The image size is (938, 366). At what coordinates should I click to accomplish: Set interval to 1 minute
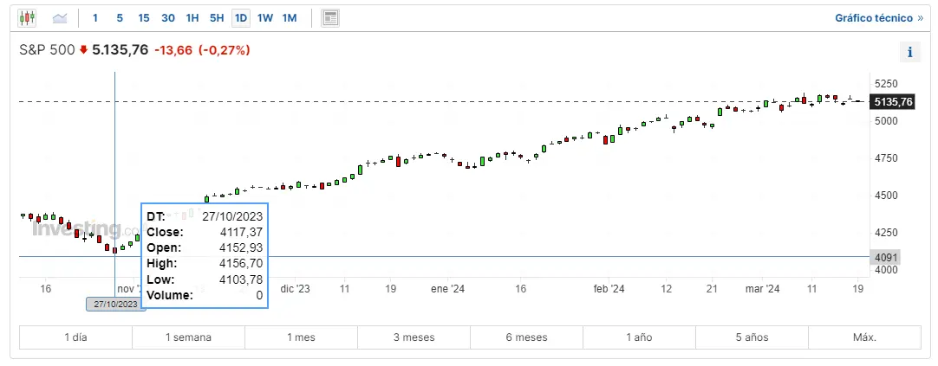(x=95, y=18)
